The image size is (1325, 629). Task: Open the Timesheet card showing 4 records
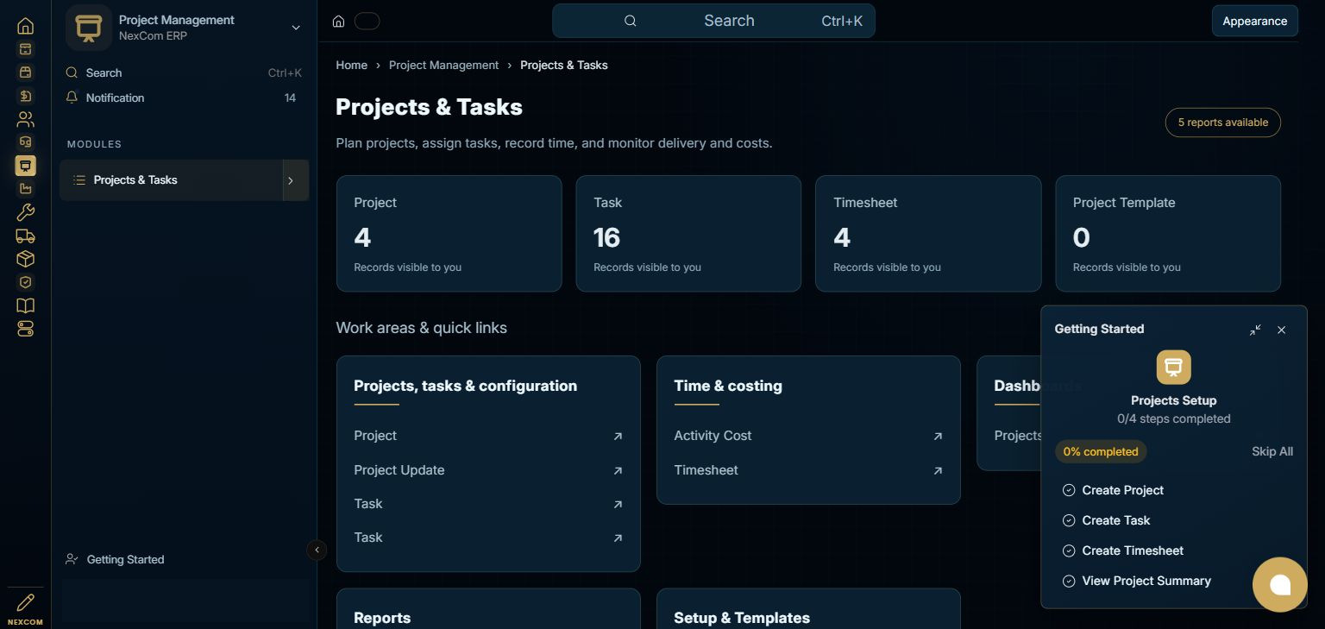click(x=928, y=234)
